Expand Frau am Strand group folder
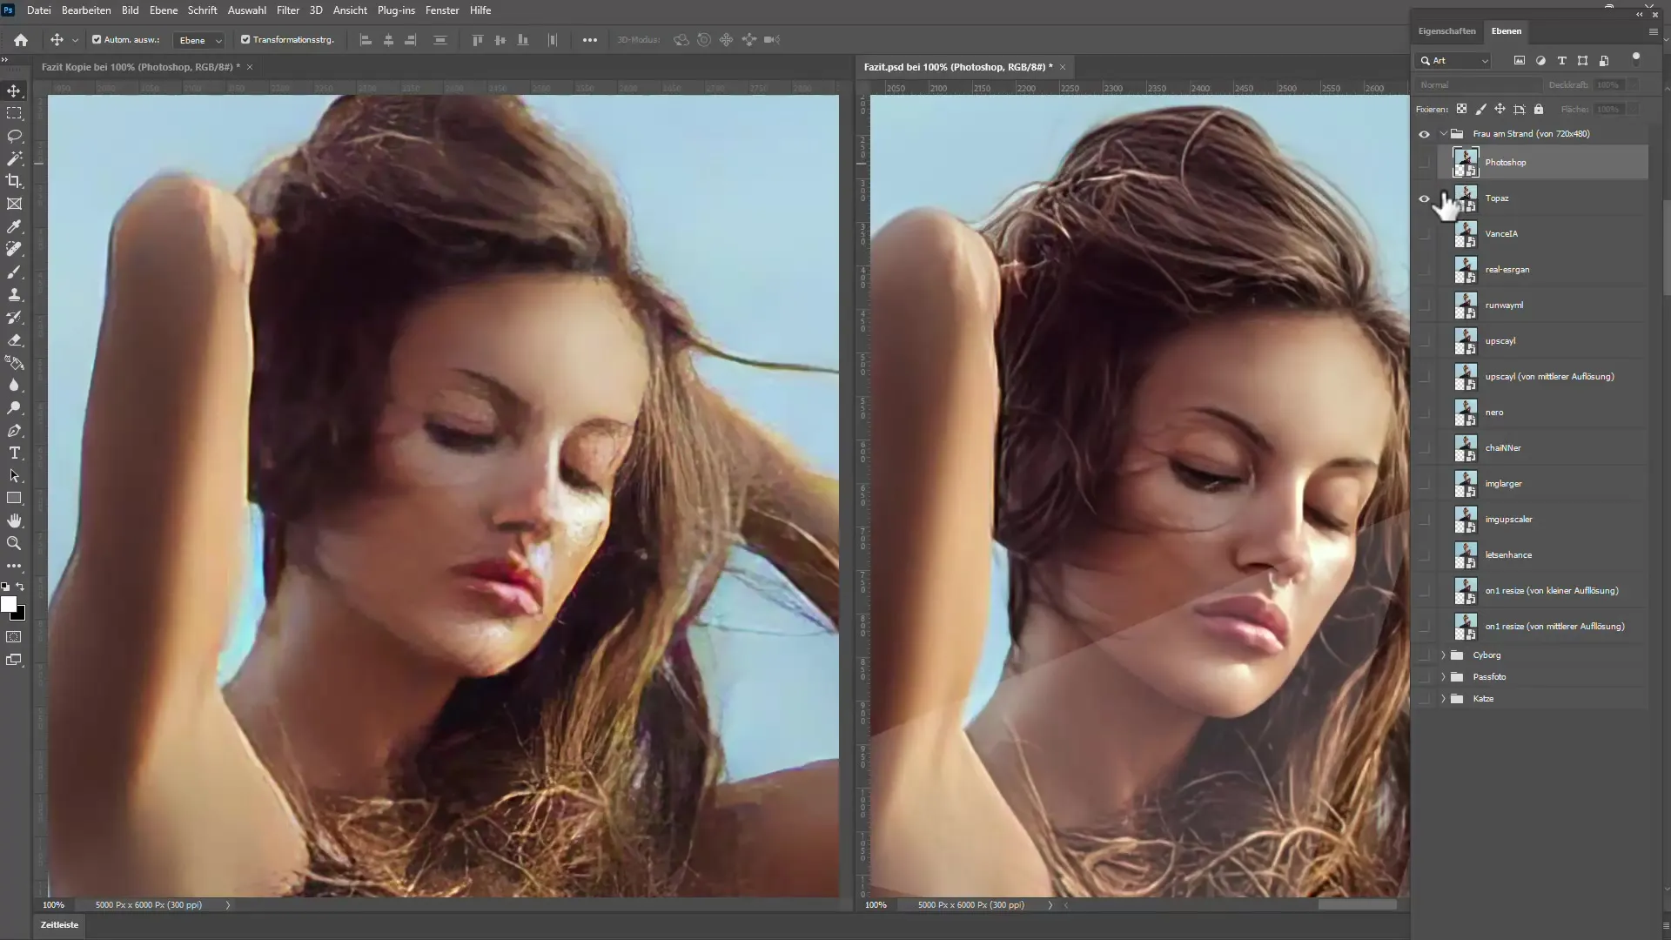 tap(1443, 133)
